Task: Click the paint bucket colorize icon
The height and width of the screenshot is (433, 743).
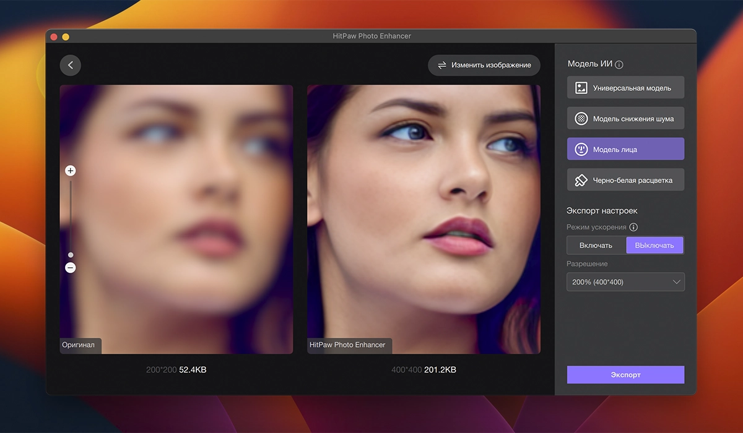Action: coord(581,180)
